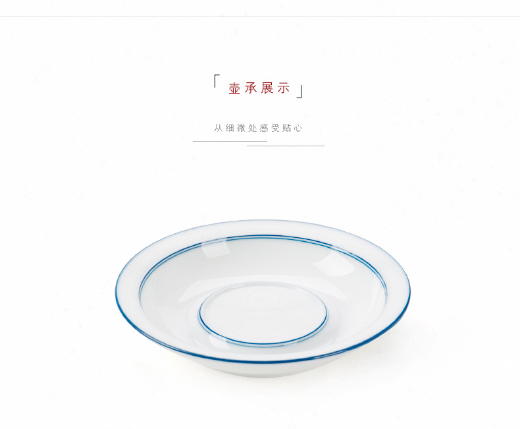Click the thin inner blue ring of plate

[263, 237]
